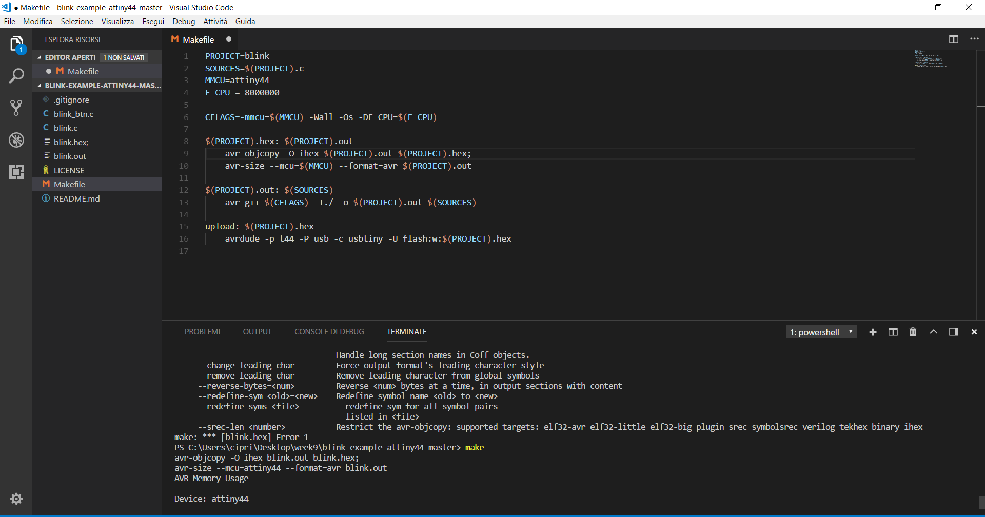The height and width of the screenshot is (517, 985).
Task: Click the F_CPU = 8000000 line
Action: coord(242,92)
